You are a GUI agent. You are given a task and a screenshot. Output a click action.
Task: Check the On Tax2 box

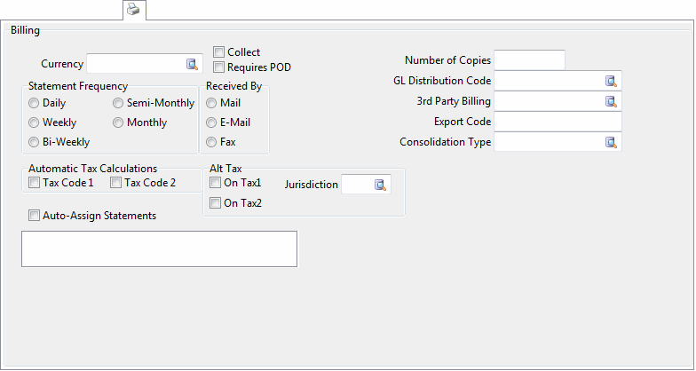pyautogui.click(x=216, y=203)
